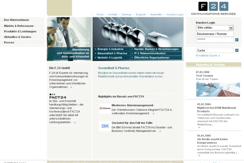This screenshot has height=163, width=244.
Task: Open the Bitte wählen dropdown
Action: 215,28
